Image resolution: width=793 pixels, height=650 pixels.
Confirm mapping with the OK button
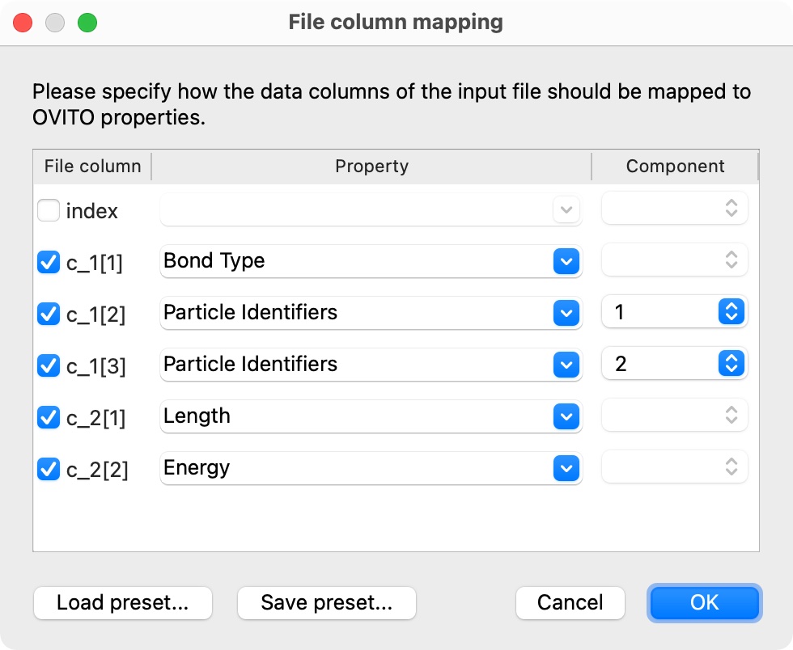[x=704, y=603]
